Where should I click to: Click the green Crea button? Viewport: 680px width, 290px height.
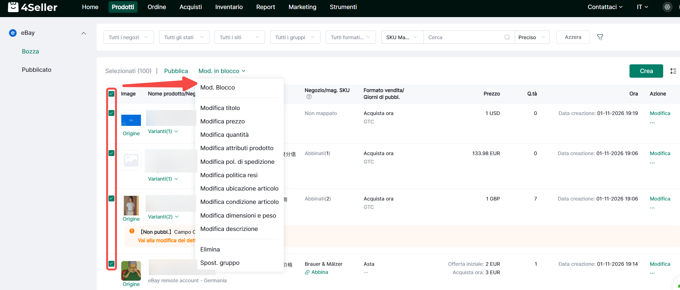click(x=646, y=71)
